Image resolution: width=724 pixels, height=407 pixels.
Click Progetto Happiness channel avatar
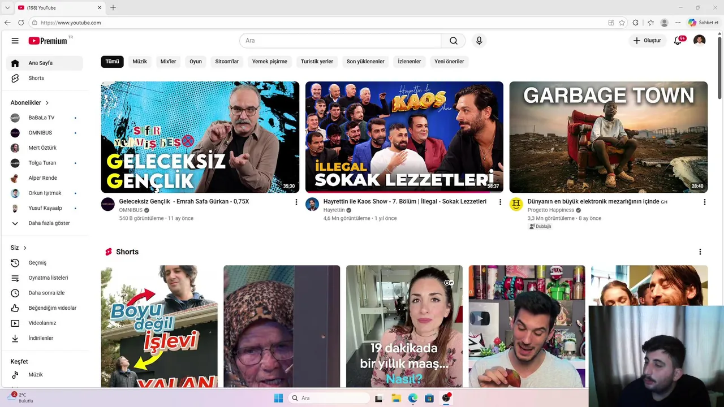pos(516,204)
